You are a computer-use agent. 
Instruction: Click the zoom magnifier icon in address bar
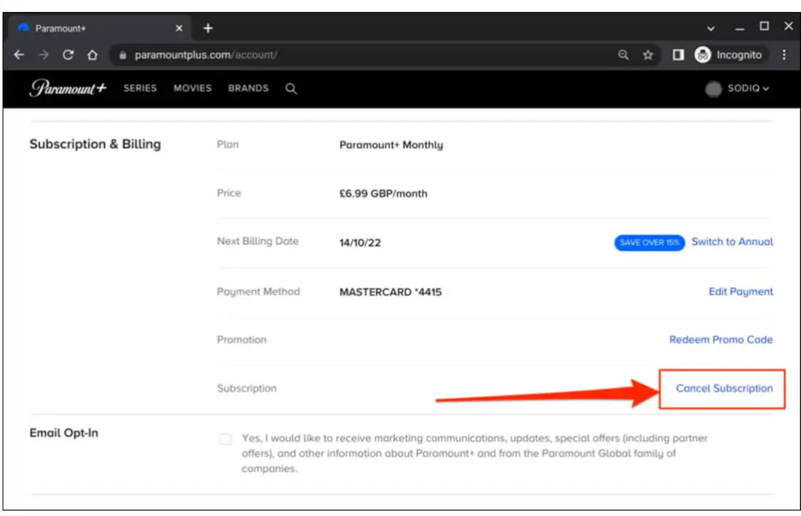(624, 54)
